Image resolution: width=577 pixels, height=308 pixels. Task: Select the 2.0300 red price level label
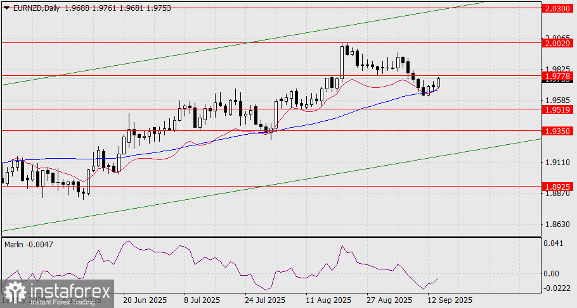pos(557,8)
